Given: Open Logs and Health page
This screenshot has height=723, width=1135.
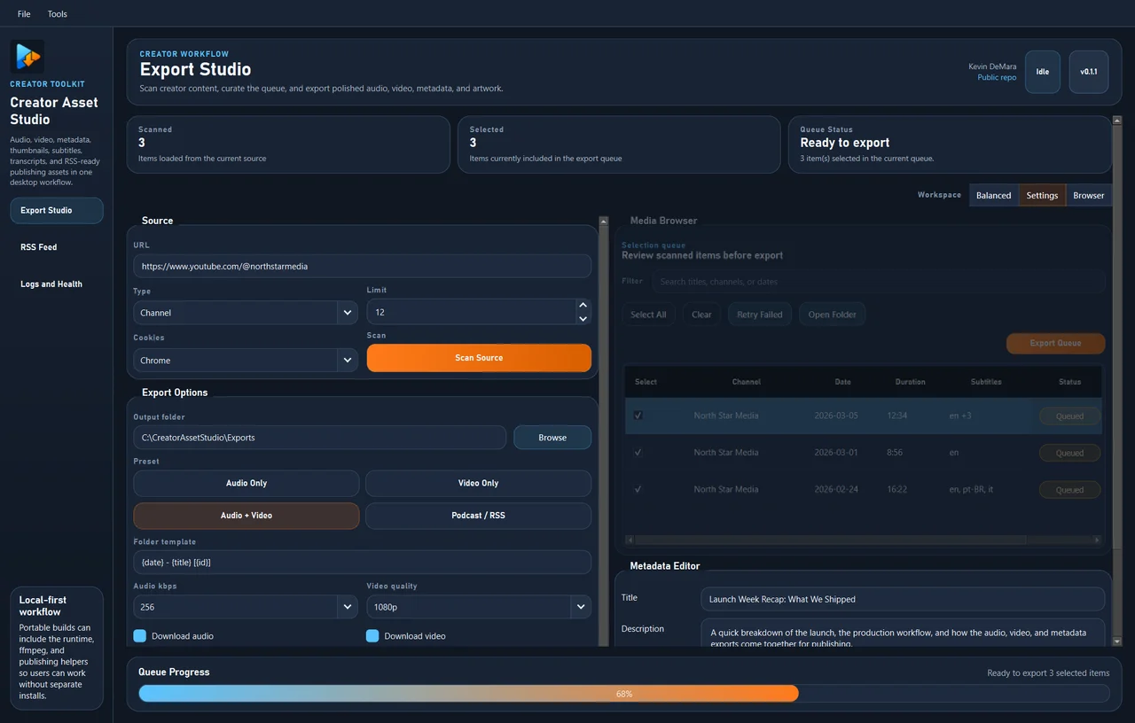Looking at the screenshot, I should (57, 284).
